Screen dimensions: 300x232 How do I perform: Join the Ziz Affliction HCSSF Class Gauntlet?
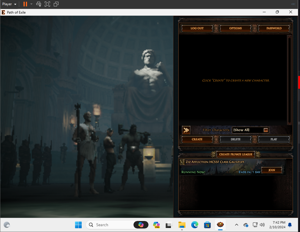click(x=272, y=170)
